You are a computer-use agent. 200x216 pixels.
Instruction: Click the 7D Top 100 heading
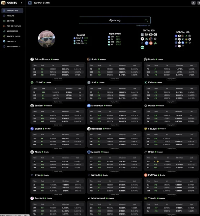[x=149, y=30]
